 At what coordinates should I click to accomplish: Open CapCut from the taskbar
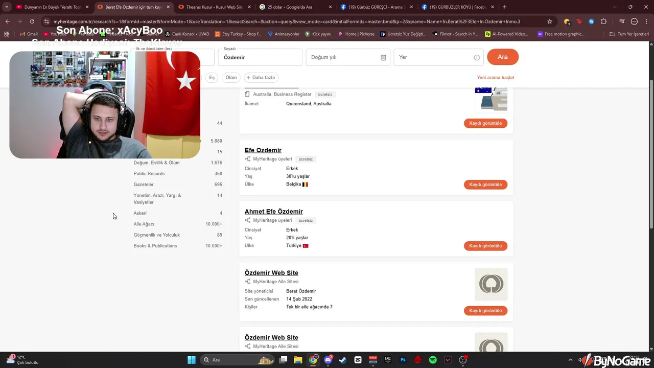click(x=358, y=360)
